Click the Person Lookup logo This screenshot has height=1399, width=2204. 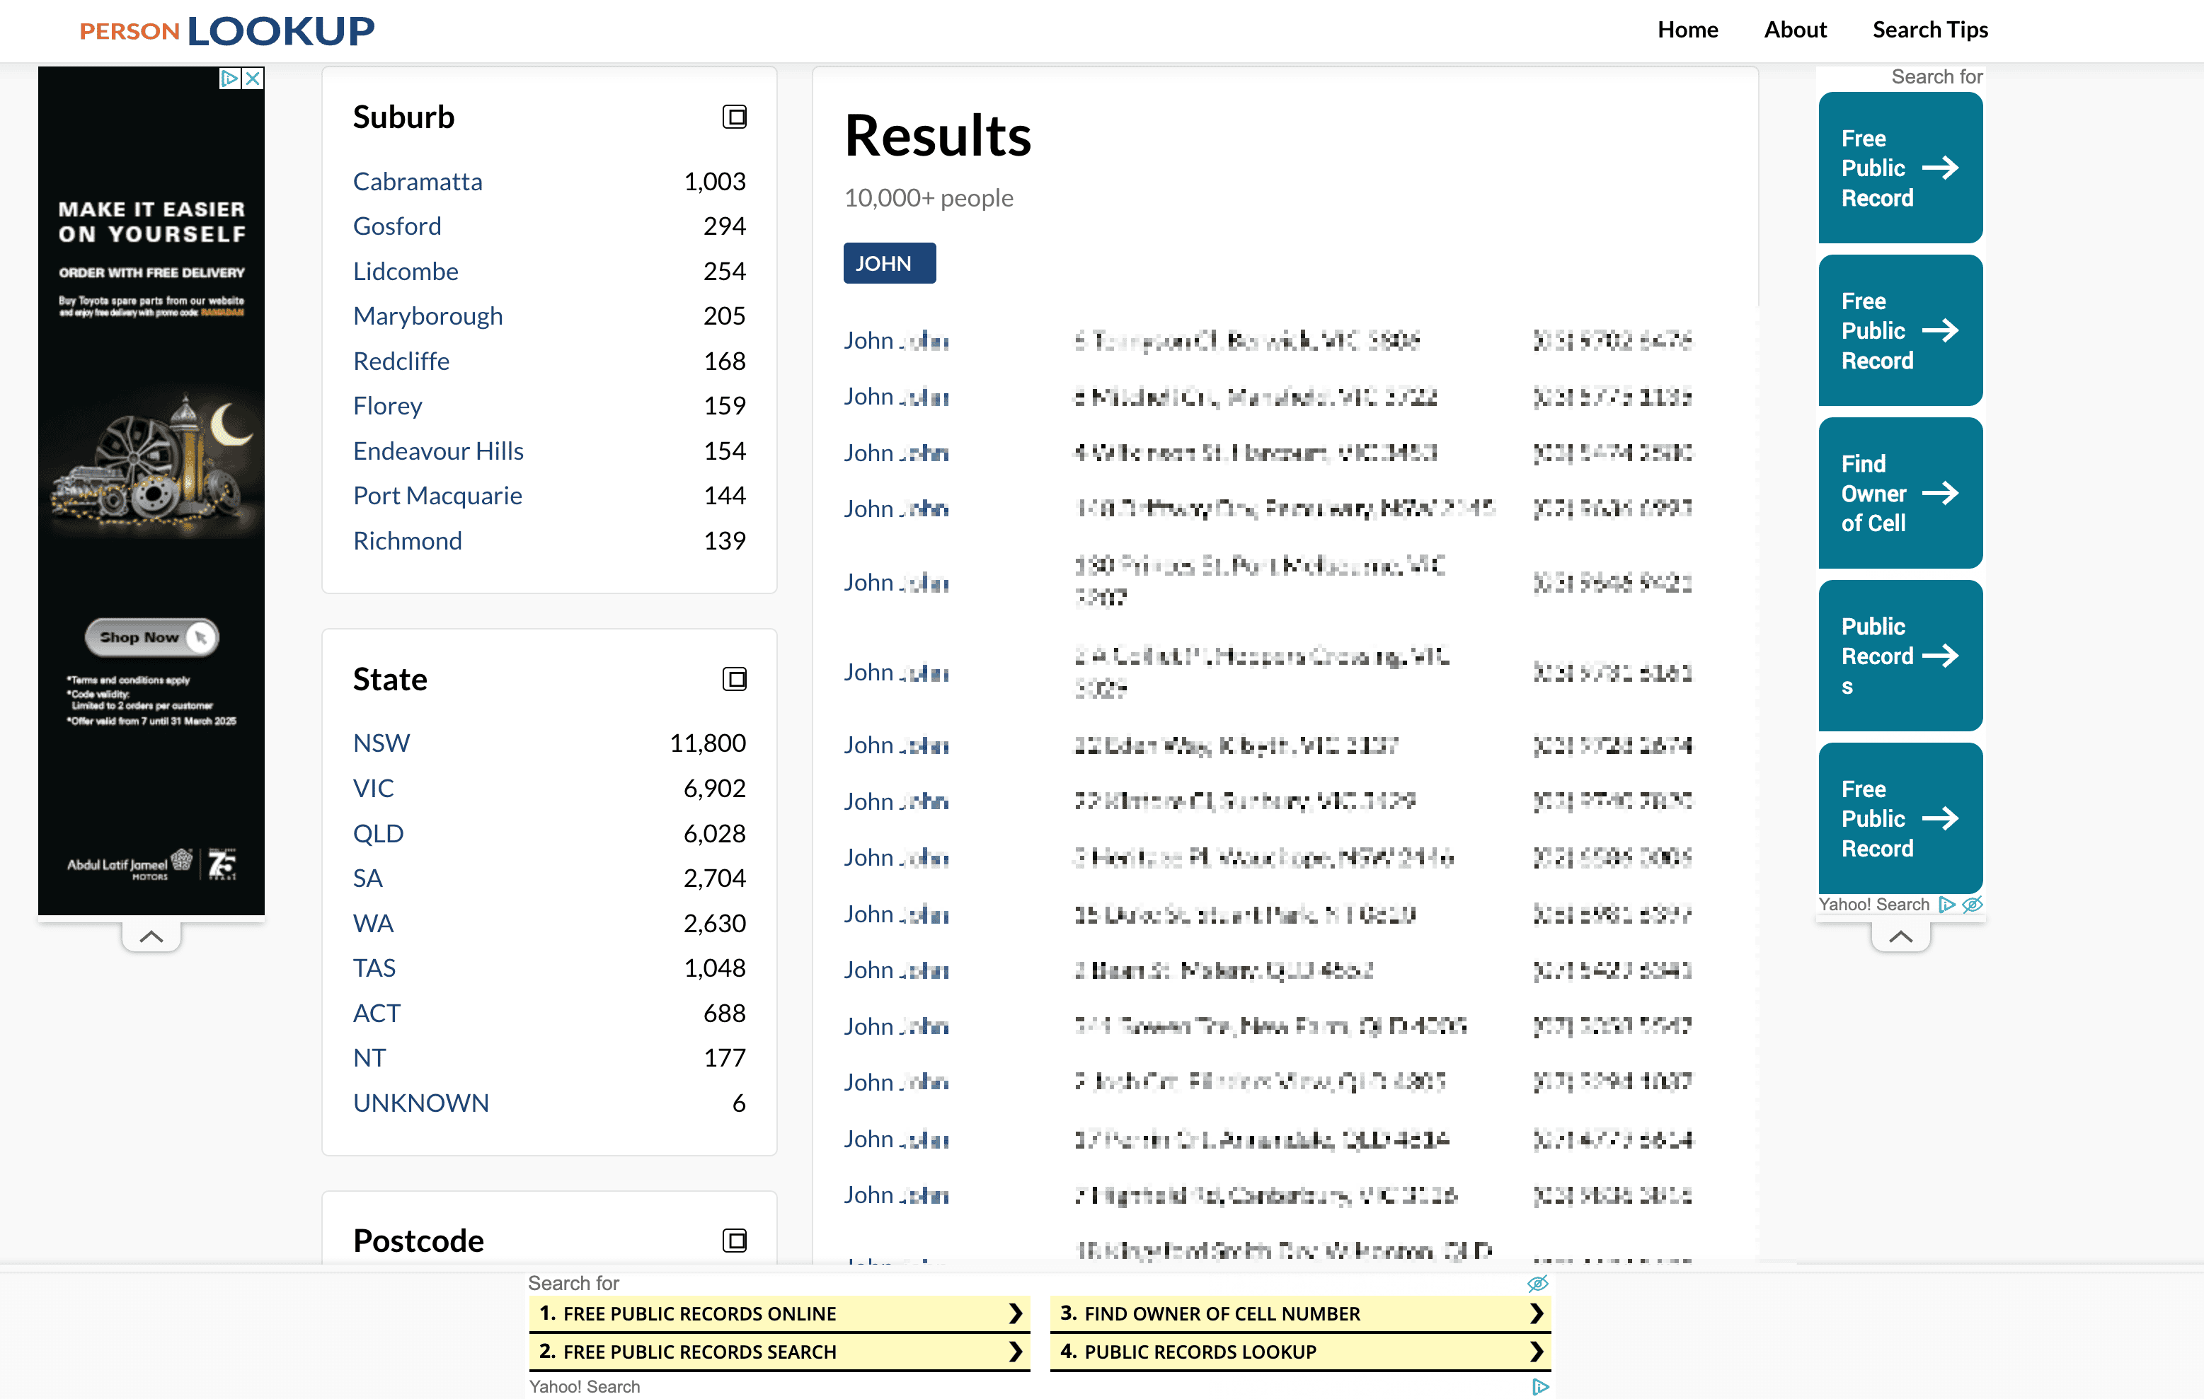point(227,31)
